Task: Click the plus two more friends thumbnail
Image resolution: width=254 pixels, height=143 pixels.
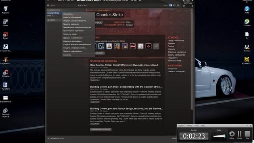Action: 156,46
